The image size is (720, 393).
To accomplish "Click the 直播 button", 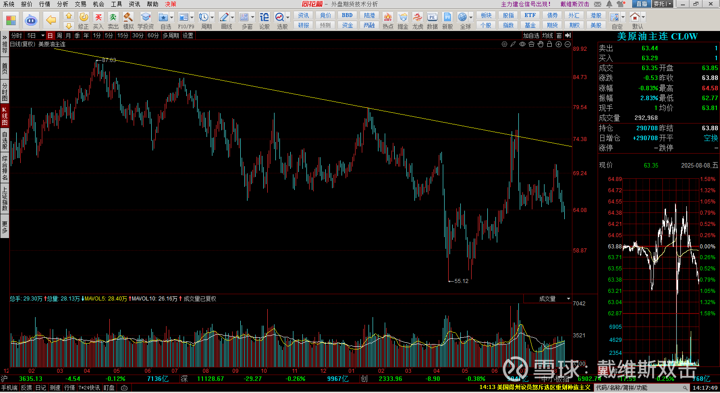I will (642, 4).
